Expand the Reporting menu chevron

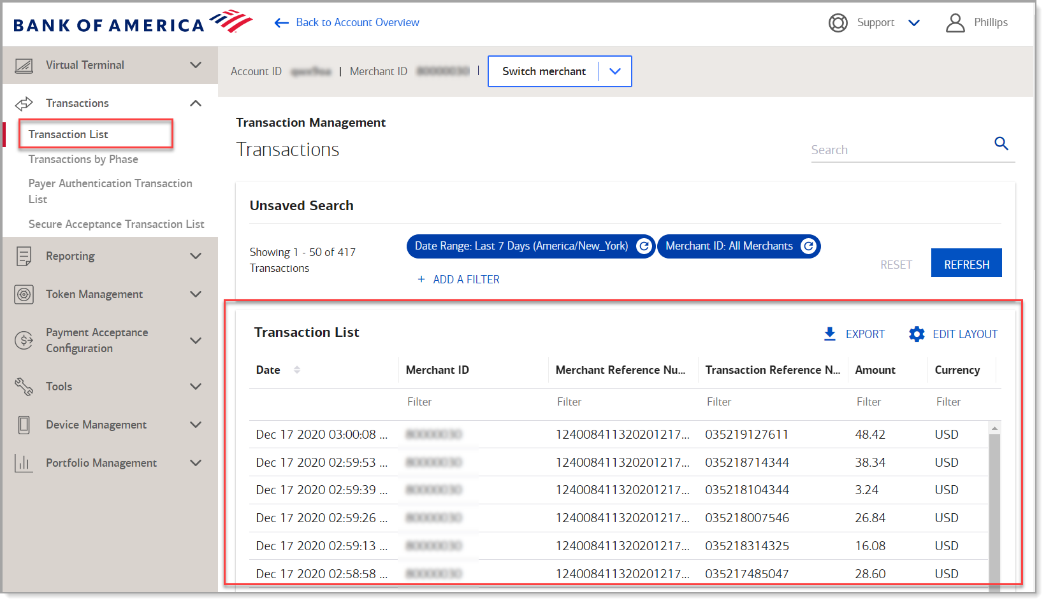pyautogui.click(x=196, y=256)
